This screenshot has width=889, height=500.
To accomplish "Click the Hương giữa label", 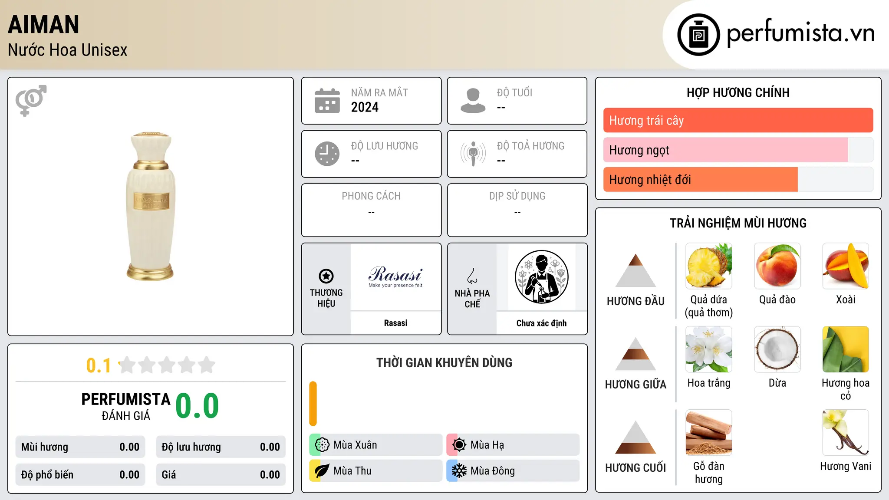I will pos(635,385).
